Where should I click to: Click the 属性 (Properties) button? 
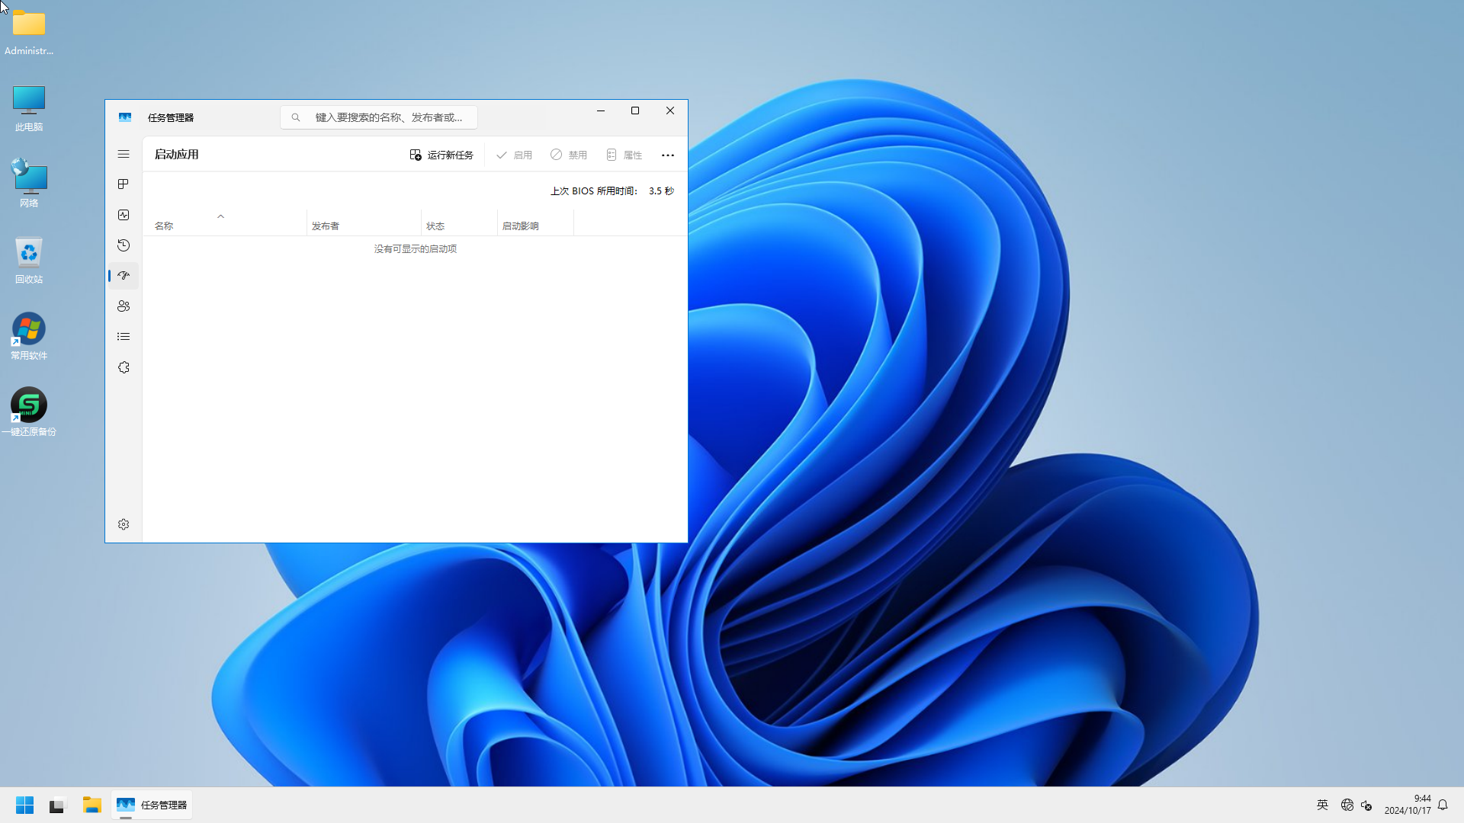[624, 155]
